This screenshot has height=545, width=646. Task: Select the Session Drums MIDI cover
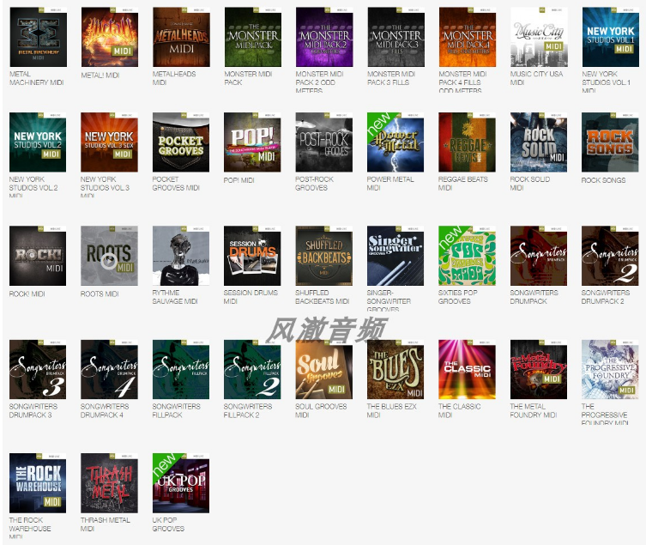pyautogui.click(x=252, y=256)
